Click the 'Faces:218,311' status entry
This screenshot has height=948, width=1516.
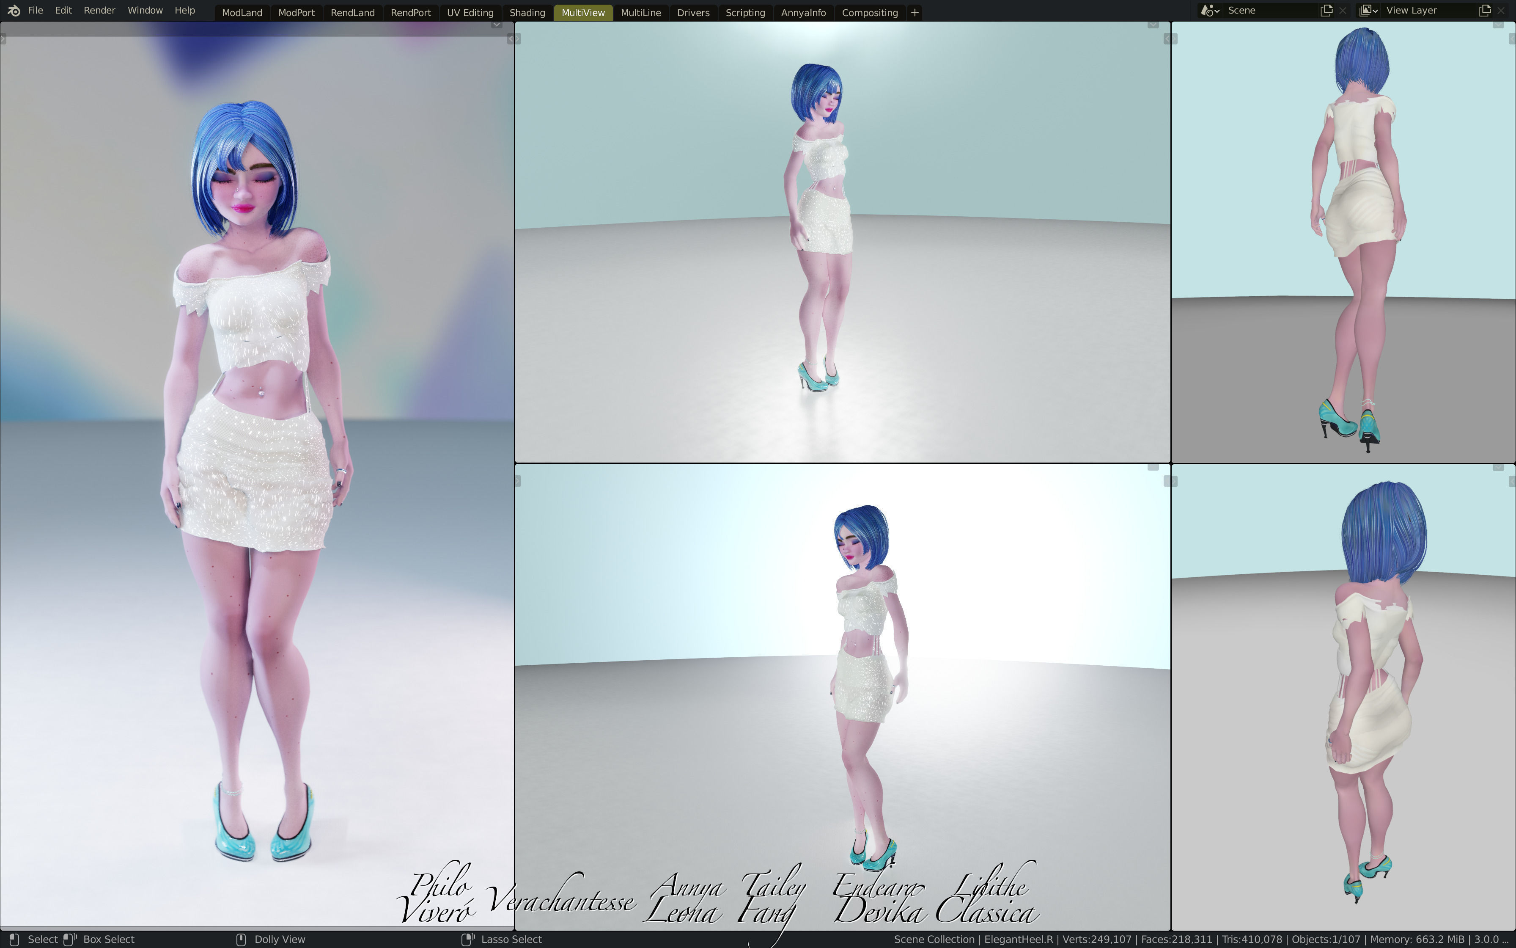tap(1176, 939)
